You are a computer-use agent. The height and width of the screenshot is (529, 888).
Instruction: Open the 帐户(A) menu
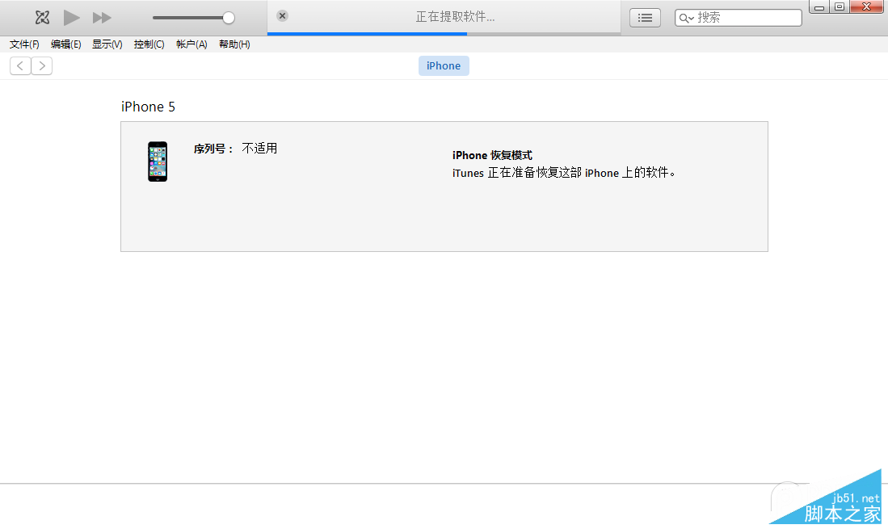(x=191, y=44)
